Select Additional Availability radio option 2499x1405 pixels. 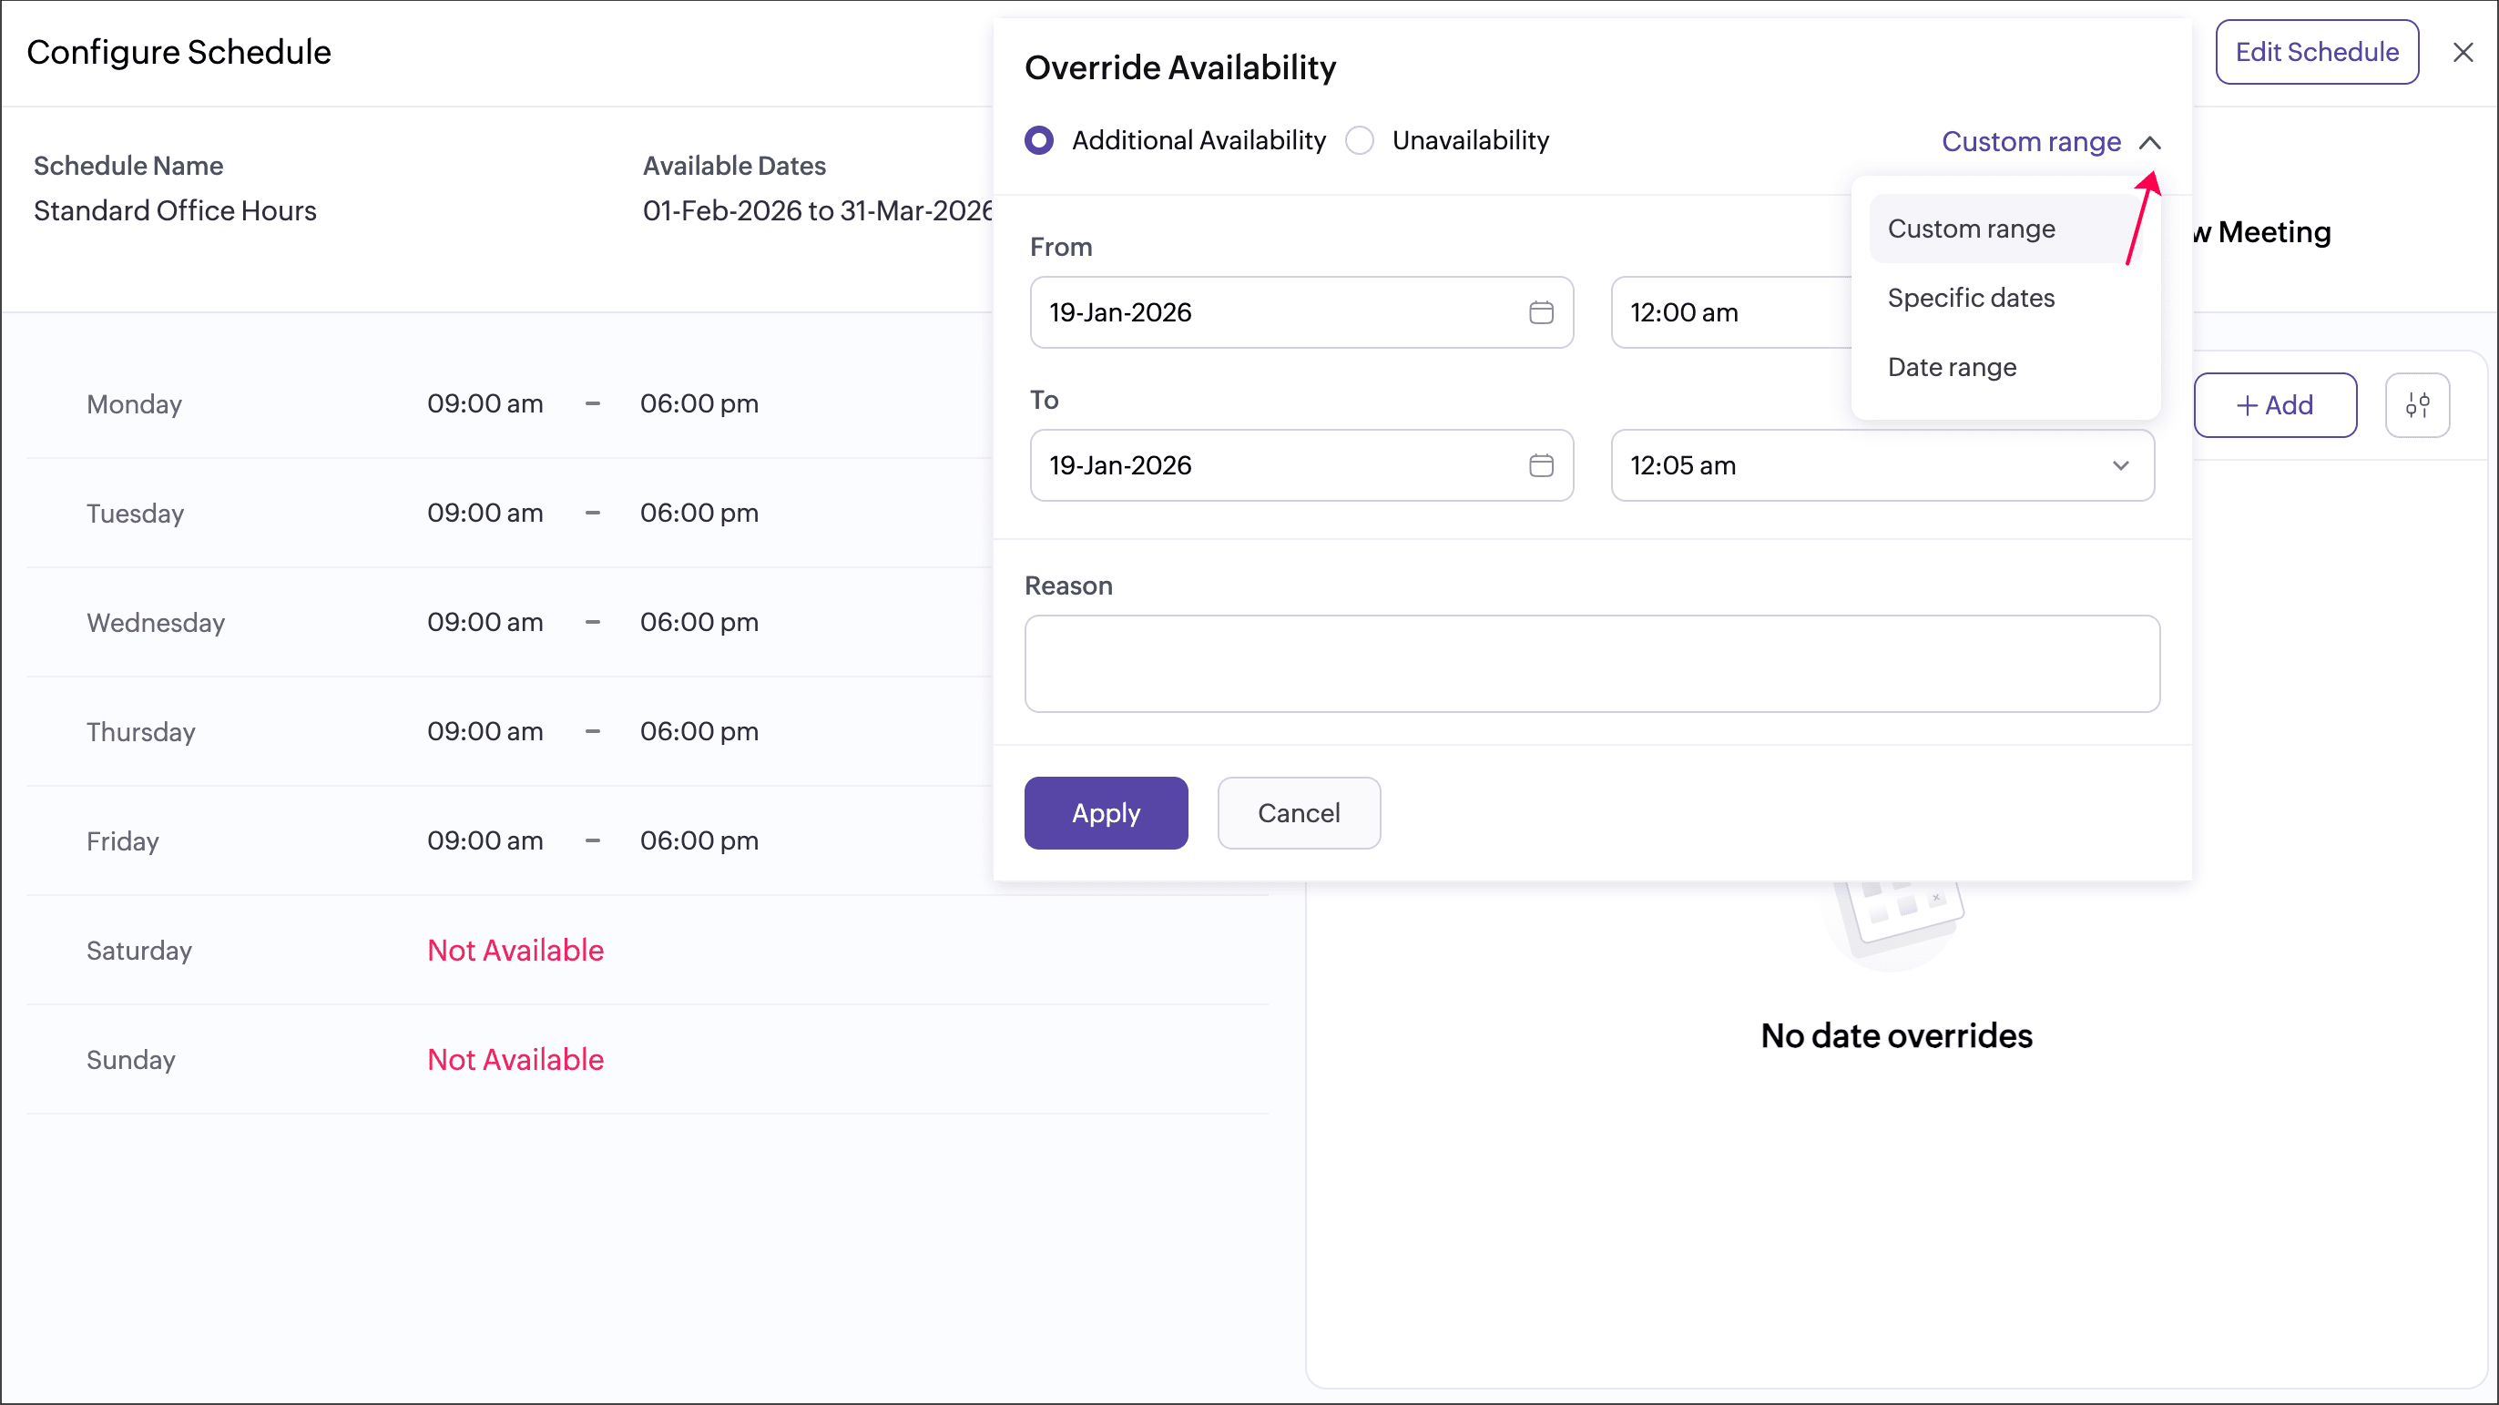(1039, 140)
